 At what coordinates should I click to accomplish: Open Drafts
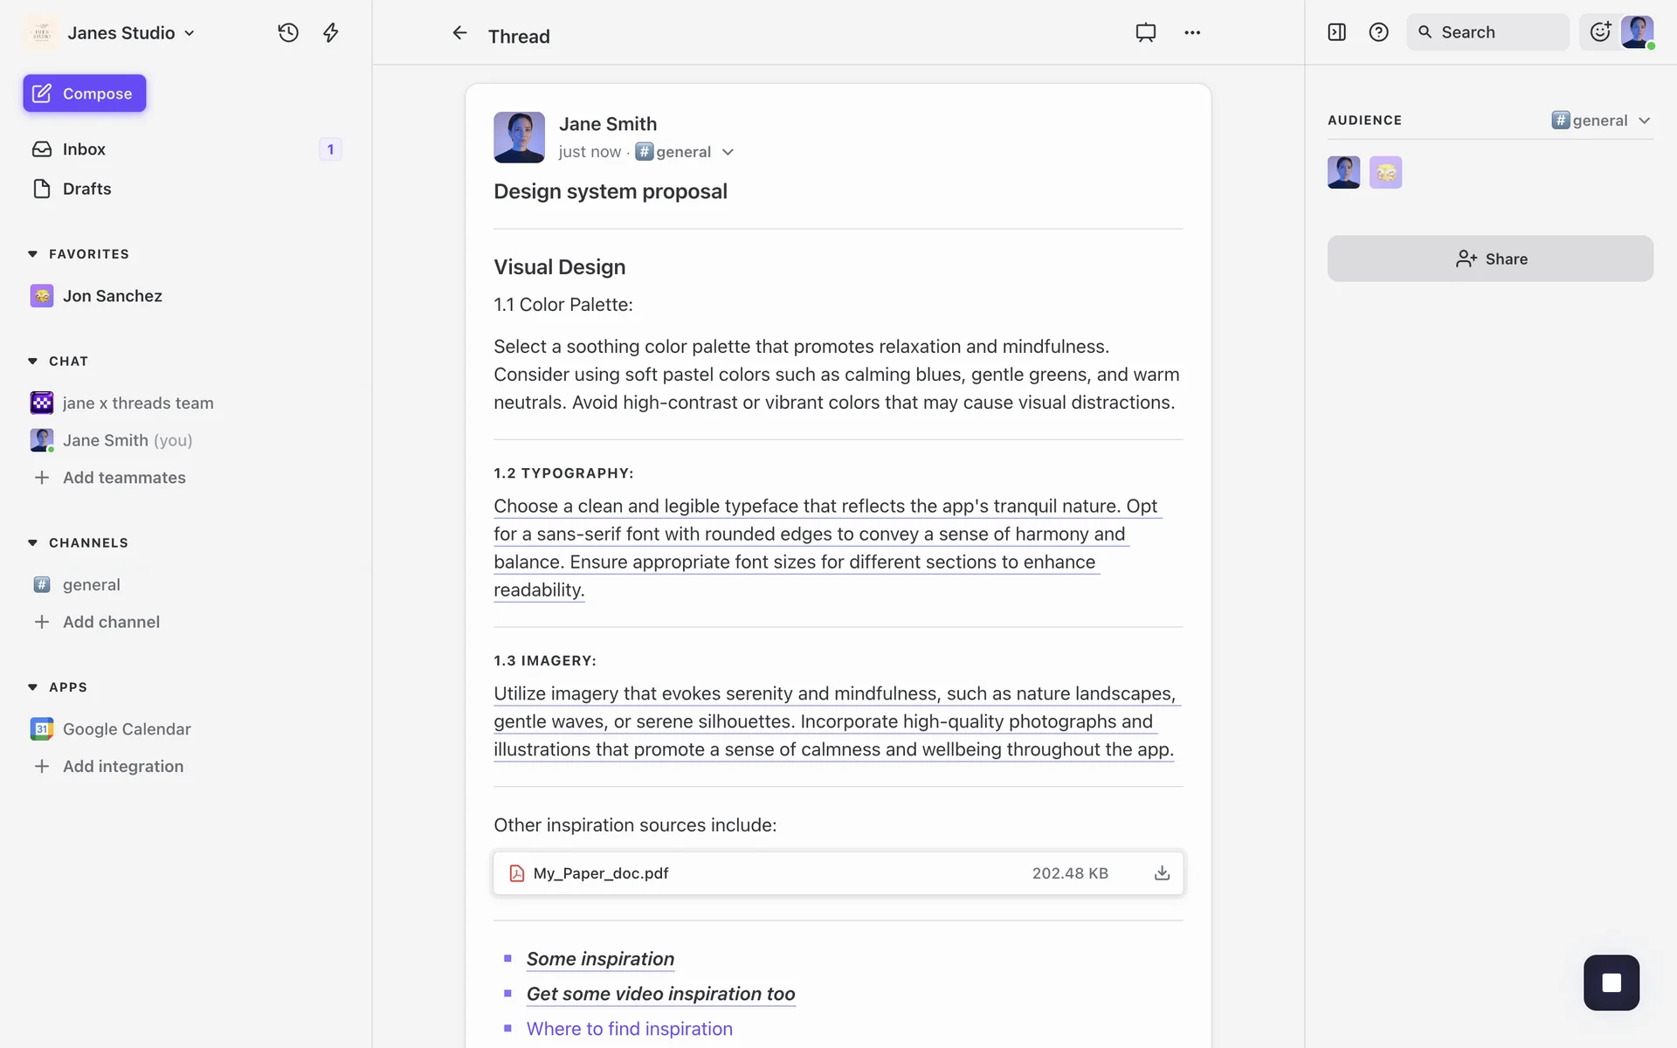coord(86,189)
